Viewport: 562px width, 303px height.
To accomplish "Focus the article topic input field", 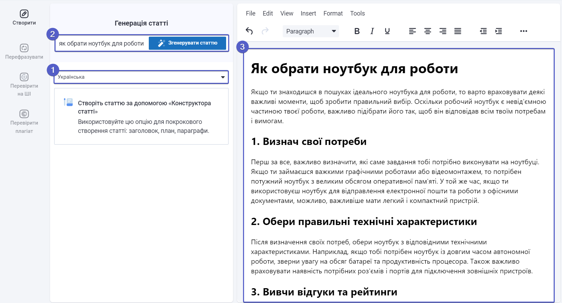I will click(x=102, y=43).
